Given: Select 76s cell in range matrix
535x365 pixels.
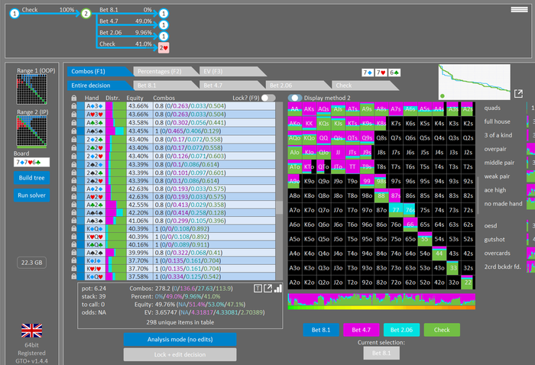Looking at the screenshot, I should [x=410, y=210].
